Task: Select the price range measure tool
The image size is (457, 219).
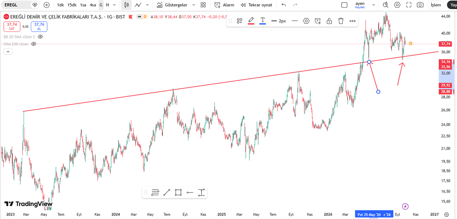Action: point(201,192)
